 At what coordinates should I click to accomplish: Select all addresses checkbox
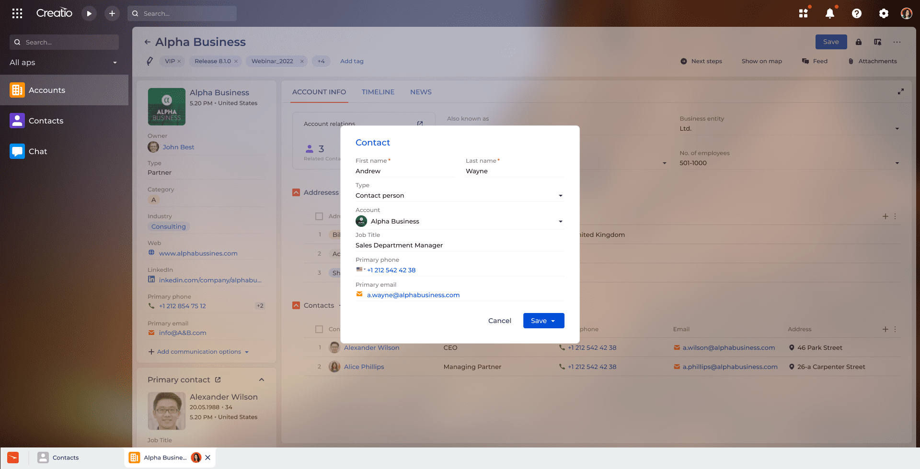[319, 216]
